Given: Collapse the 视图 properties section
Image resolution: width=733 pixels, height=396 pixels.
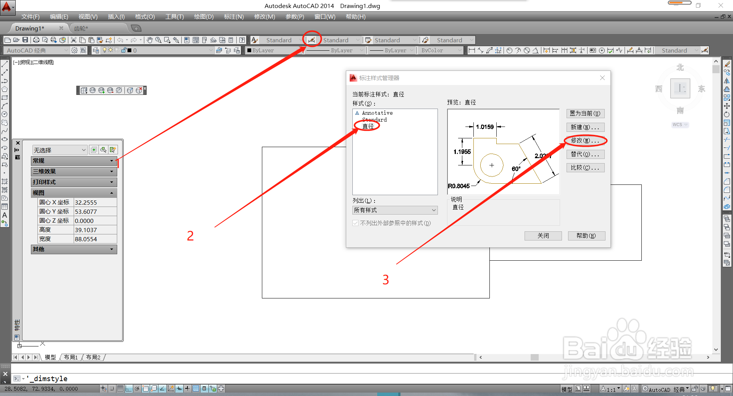Looking at the screenshot, I should [x=74, y=193].
